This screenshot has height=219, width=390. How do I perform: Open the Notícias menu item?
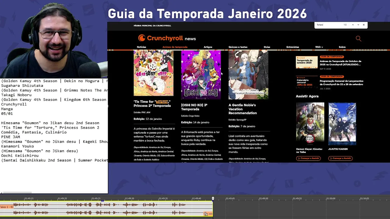[141, 47]
